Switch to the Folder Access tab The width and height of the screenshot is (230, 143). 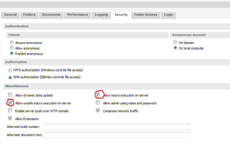(146, 15)
